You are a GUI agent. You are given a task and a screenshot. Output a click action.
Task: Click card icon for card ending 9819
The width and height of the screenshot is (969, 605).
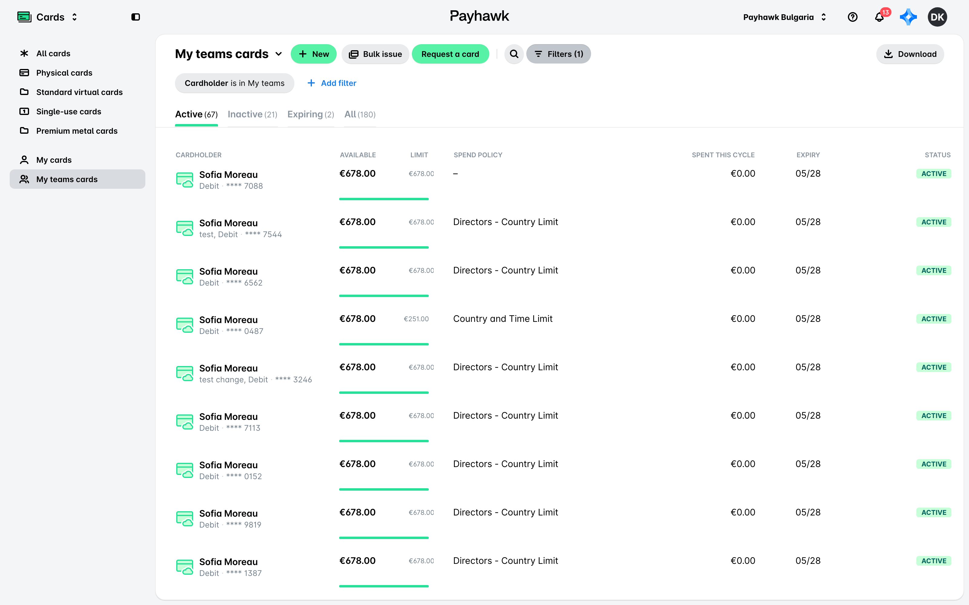click(185, 518)
